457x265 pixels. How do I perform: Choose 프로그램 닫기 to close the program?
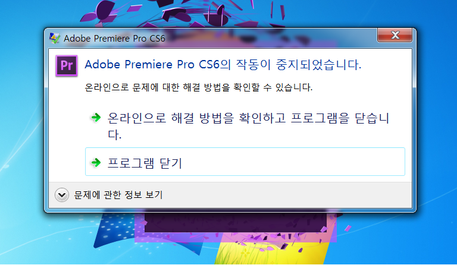click(245, 162)
